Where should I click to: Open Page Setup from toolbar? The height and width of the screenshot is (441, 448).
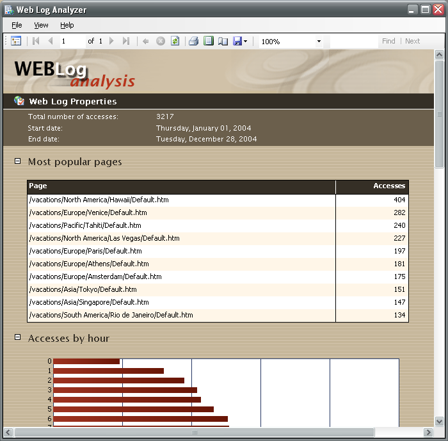tap(223, 41)
